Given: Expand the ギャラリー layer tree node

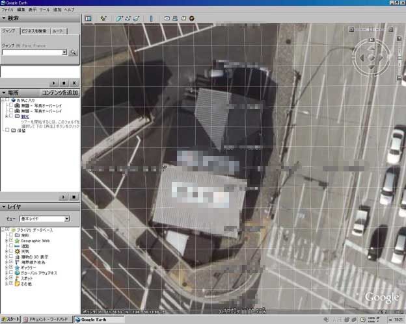Looking at the screenshot, I should pyautogui.click(x=7, y=268).
